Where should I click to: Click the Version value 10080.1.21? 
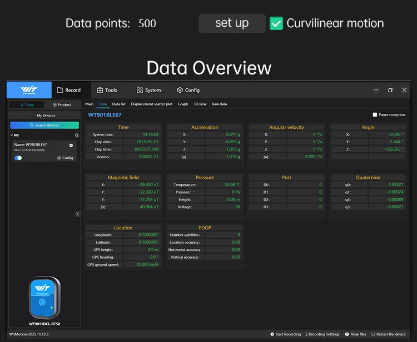coord(148,157)
